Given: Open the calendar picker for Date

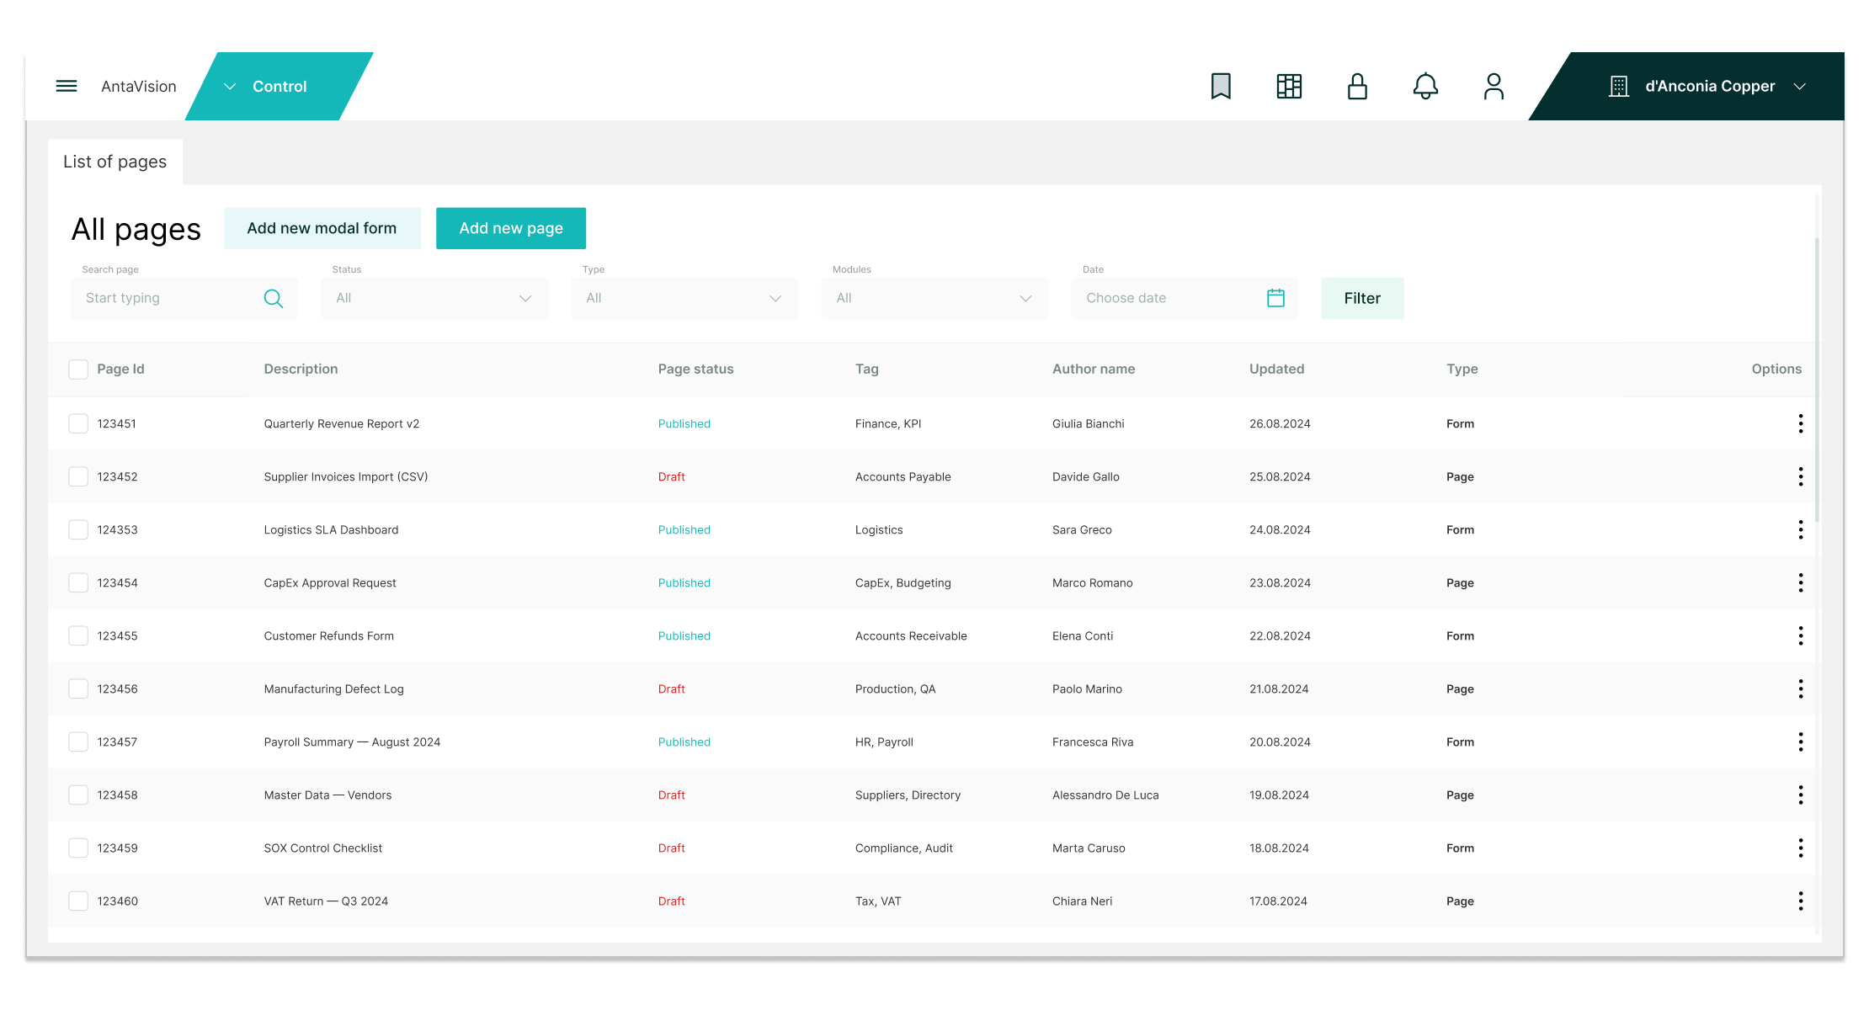Looking at the screenshot, I should click(1275, 298).
